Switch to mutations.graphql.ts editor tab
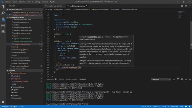Viewport: 192px width, 108px height. click(x=55, y=6)
